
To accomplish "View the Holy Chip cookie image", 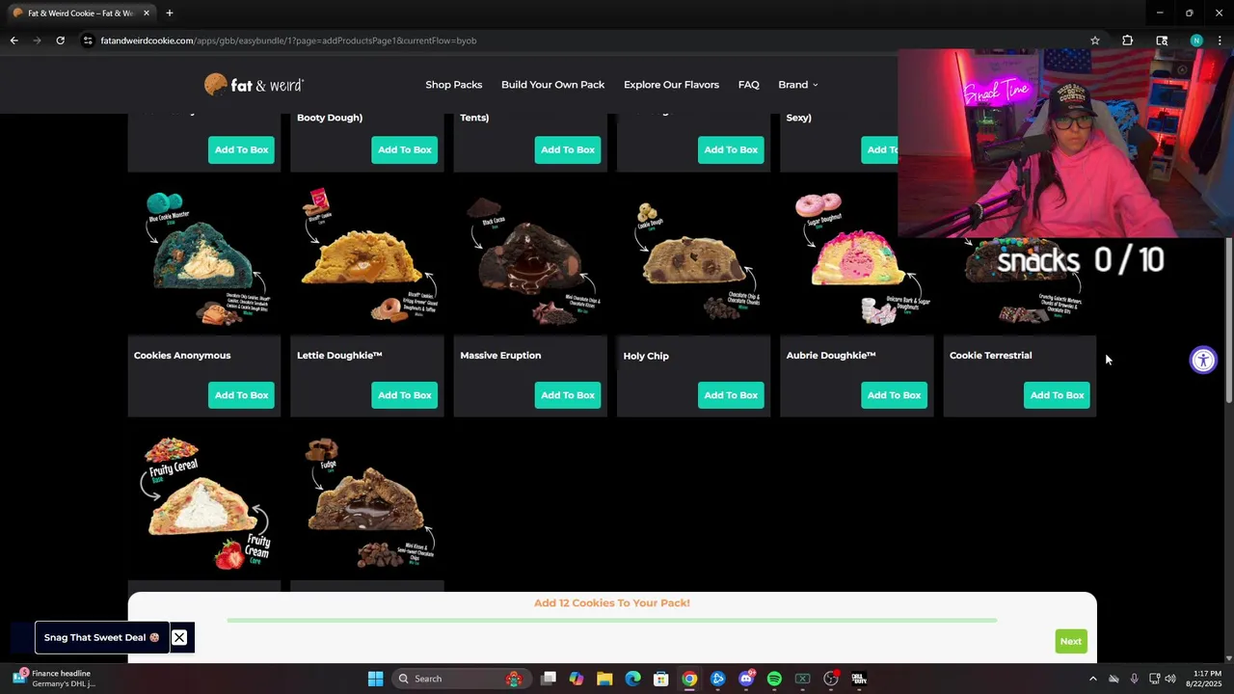I will point(693,258).
